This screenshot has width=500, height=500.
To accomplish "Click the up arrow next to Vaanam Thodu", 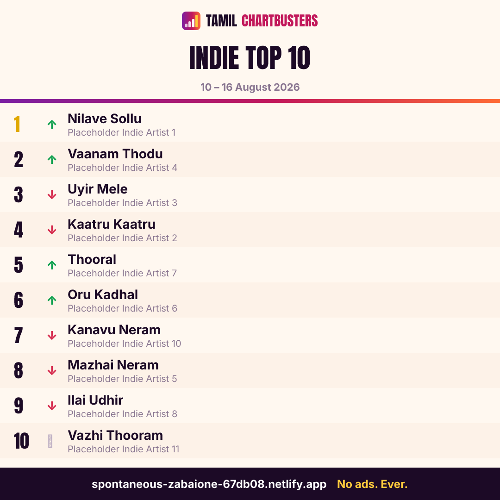I will (x=52, y=159).
